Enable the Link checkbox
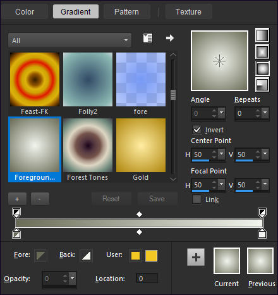The width and height of the screenshot is (278, 295). 196,199
